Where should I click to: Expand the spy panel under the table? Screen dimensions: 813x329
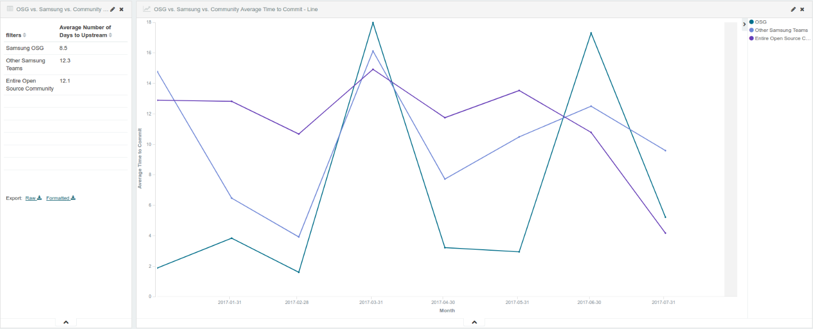(x=66, y=322)
